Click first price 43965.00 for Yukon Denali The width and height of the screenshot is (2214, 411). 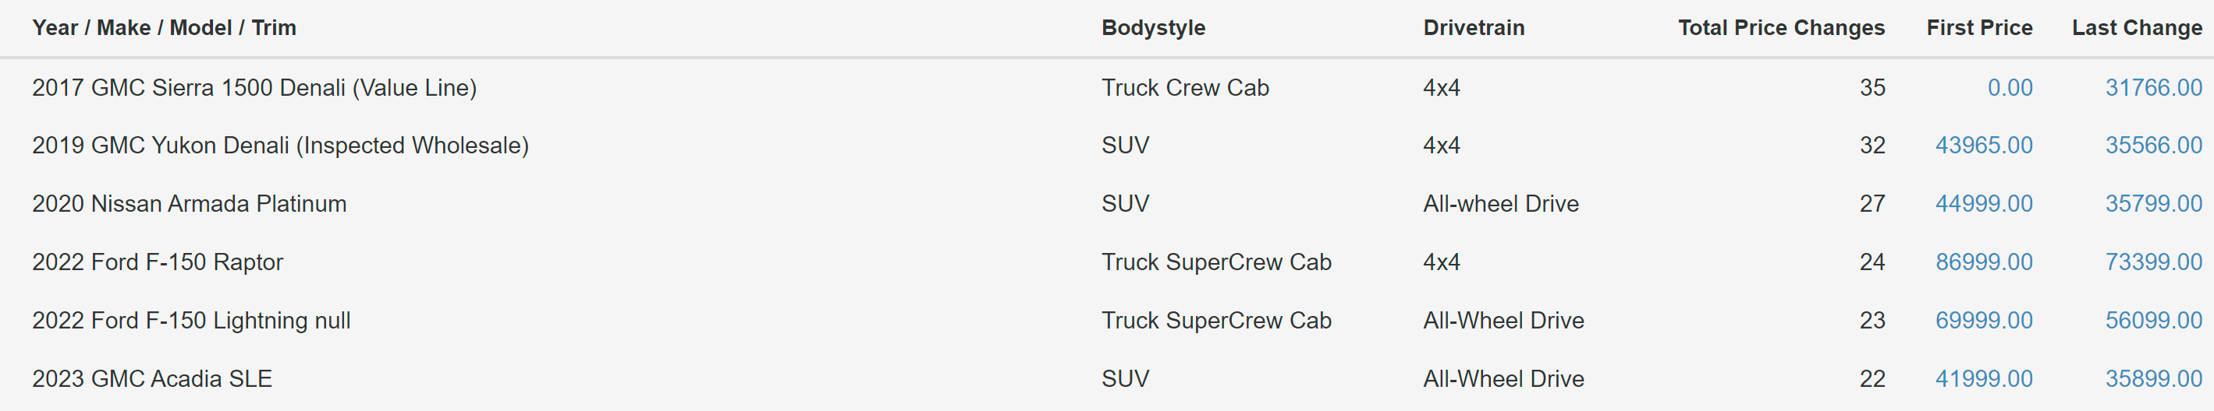coord(1984,145)
